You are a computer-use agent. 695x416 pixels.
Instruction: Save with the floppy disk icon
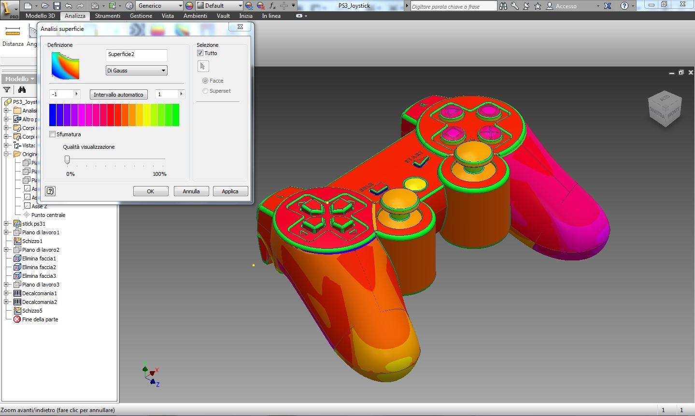pos(57,6)
